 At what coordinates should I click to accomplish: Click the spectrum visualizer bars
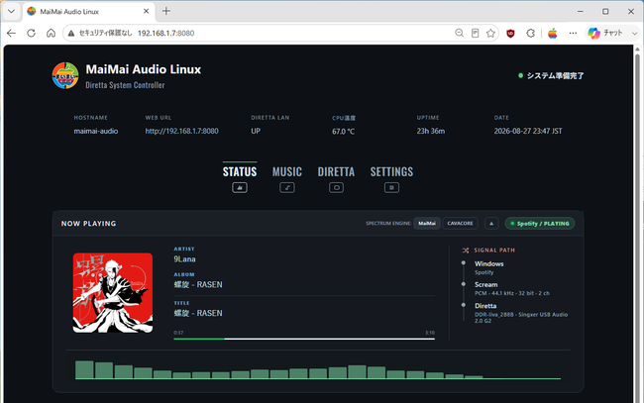click(318, 369)
